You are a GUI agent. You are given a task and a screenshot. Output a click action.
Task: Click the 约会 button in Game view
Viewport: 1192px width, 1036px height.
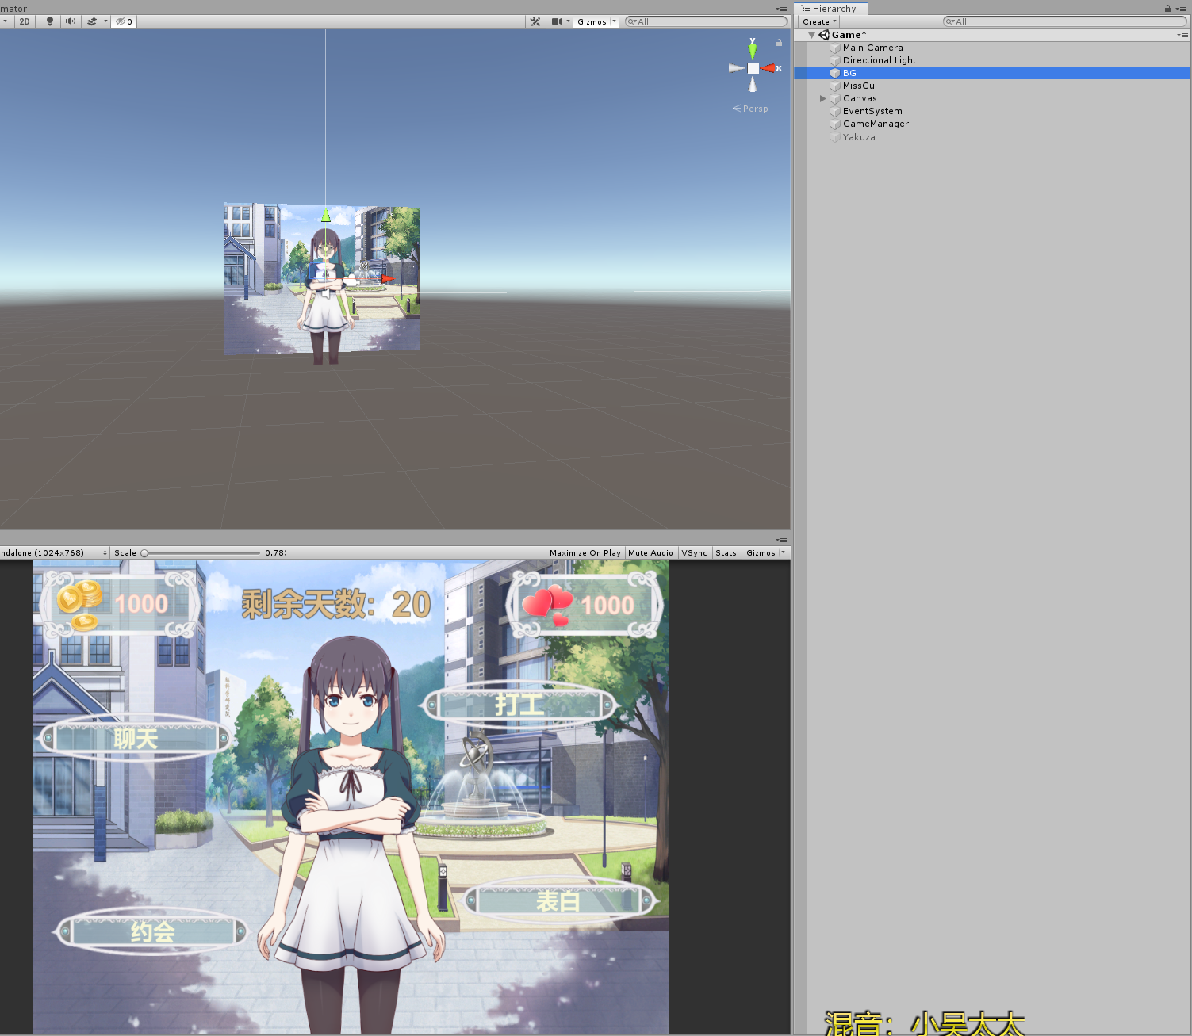pyautogui.click(x=152, y=931)
